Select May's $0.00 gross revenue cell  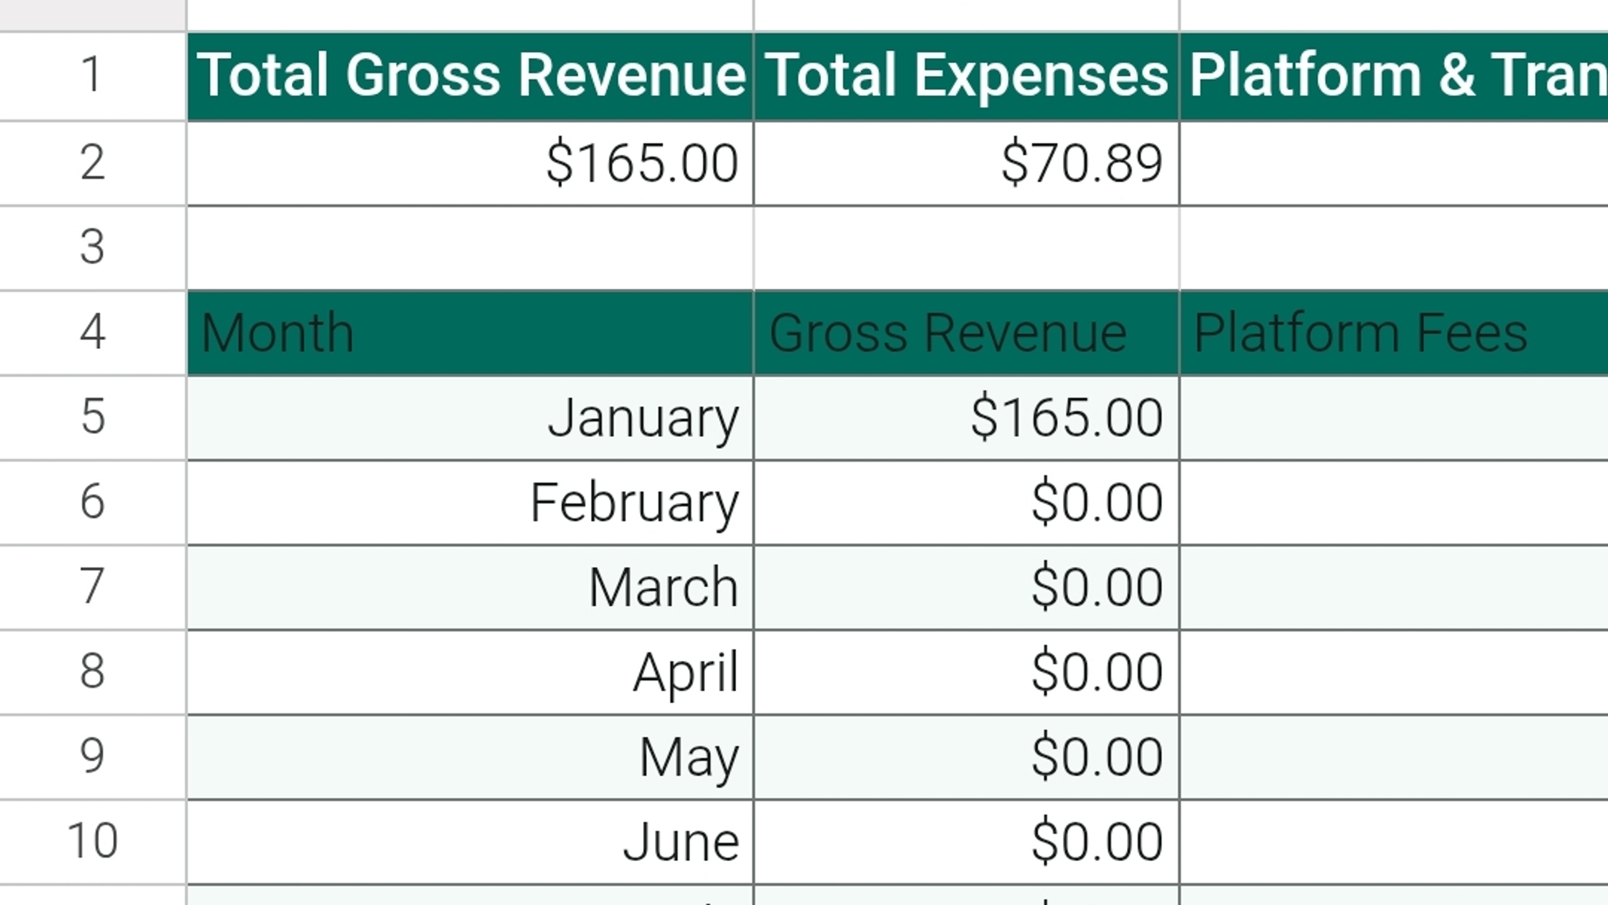coord(966,757)
